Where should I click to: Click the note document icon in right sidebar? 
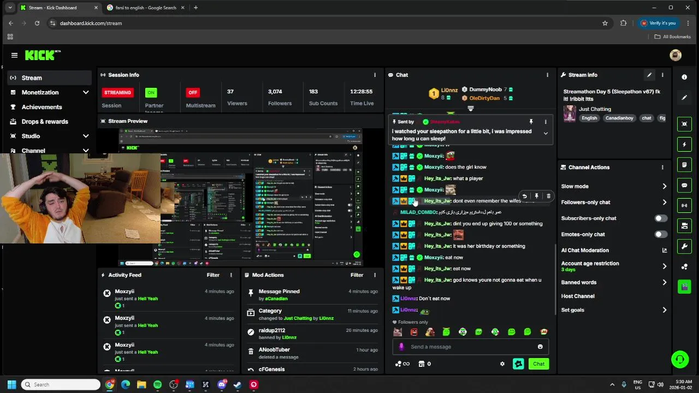(684, 165)
